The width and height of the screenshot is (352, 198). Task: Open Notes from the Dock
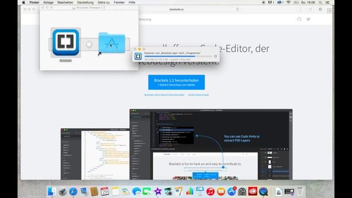115,191
